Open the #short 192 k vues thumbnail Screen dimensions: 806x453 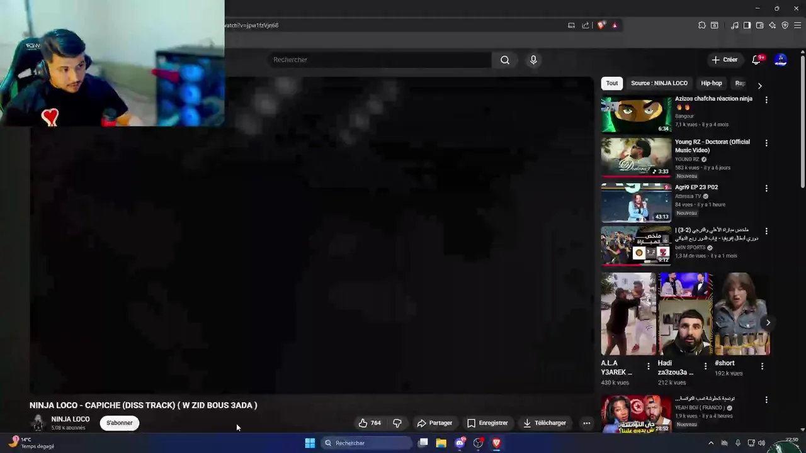pos(742,313)
